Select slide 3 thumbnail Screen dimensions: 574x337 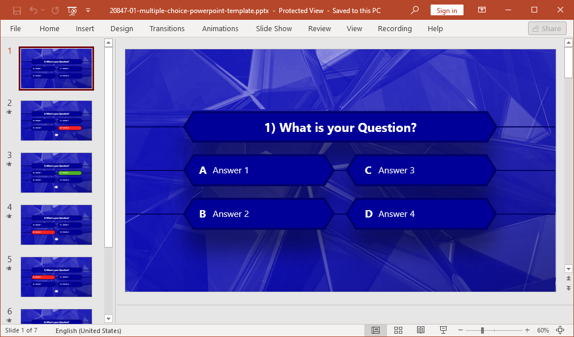pos(56,173)
